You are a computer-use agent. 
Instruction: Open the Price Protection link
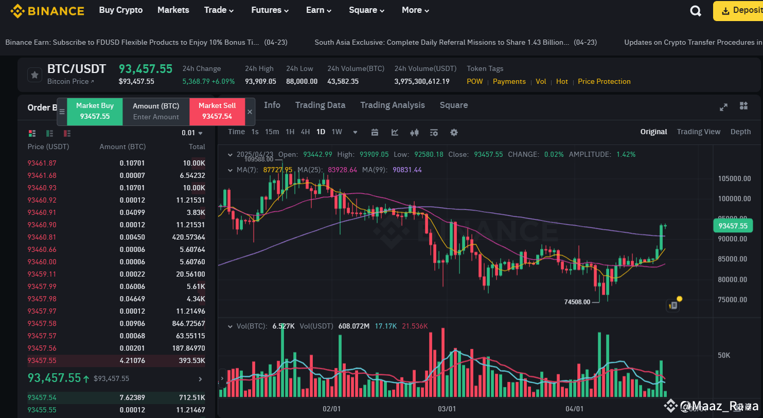(604, 81)
